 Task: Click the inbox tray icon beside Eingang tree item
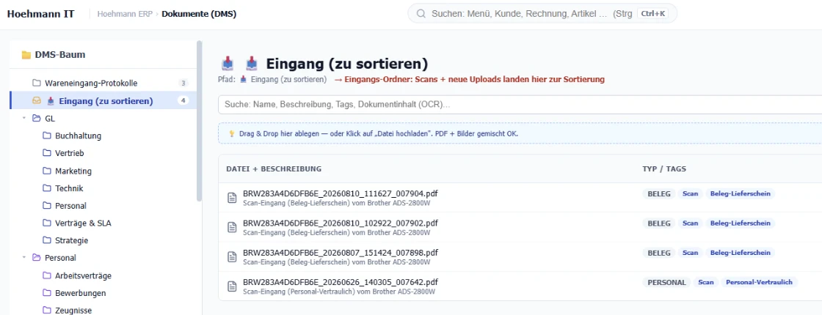tap(36, 100)
